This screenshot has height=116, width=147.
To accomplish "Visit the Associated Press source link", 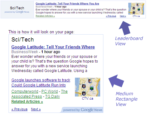I will (40, 94).
